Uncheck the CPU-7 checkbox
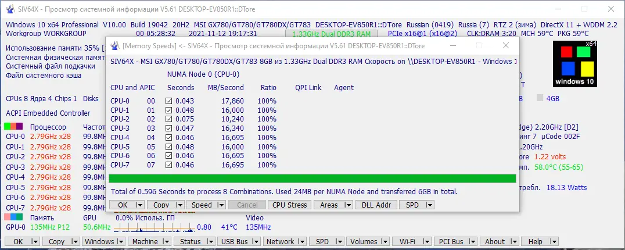The height and width of the screenshot is (250, 625). click(168, 165)
